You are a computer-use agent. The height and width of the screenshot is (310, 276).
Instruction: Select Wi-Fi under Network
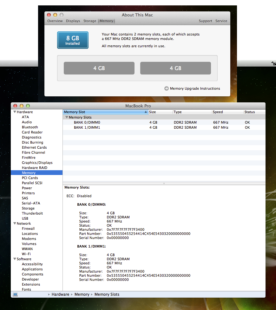(26, 254)
